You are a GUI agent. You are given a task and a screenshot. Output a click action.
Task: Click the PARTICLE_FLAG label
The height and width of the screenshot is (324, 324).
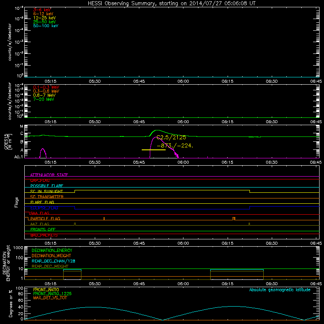(45, 218)
